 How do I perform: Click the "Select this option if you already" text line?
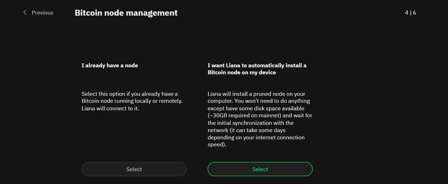pos(130,94)
